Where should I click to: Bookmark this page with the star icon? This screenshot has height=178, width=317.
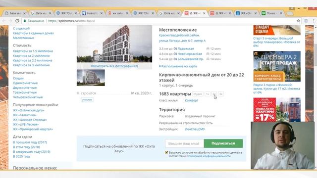298,21
